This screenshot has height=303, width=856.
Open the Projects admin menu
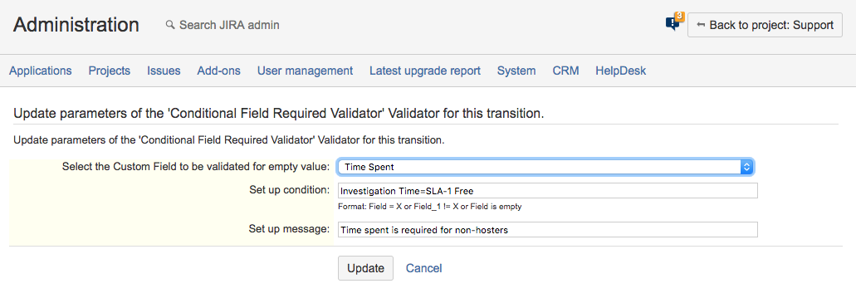(x=110, y=71)
